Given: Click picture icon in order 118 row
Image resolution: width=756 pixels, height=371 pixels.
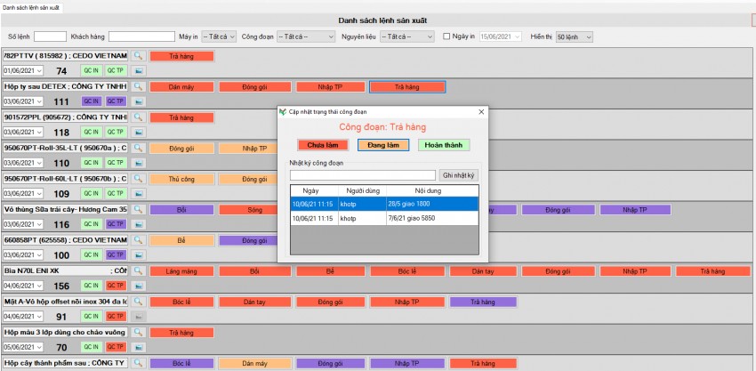Looking at the screenshot, I should (139, 133).
